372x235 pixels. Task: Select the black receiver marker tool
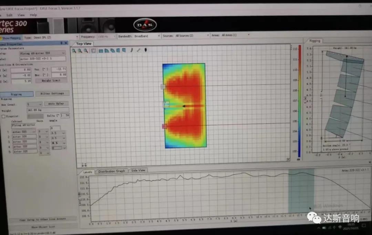pyautogui.click(x=146, y=50)
